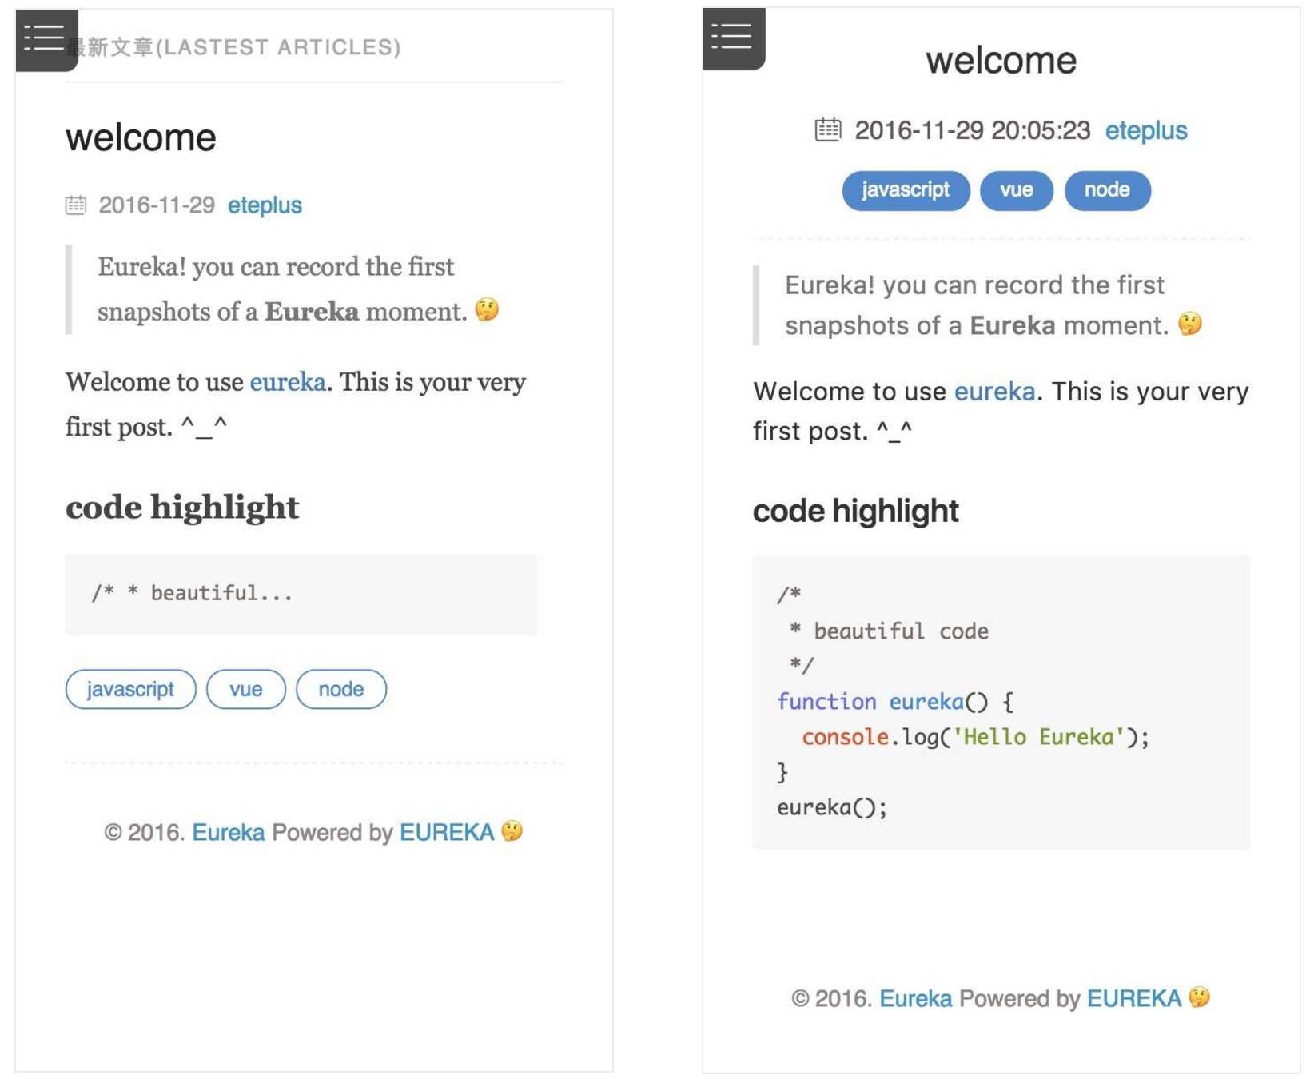Select the outlined node tag in left panel
The width and height of the screenshot is (1314, 1079).
point(341,689)
